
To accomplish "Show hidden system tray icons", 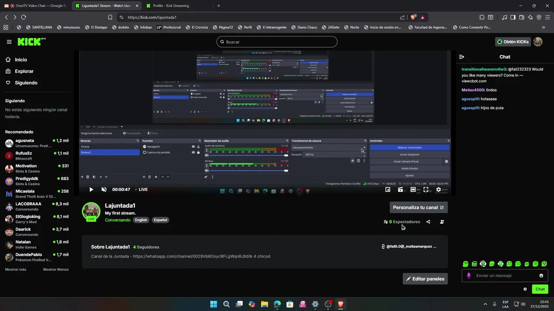I will (x=485, y=304).
